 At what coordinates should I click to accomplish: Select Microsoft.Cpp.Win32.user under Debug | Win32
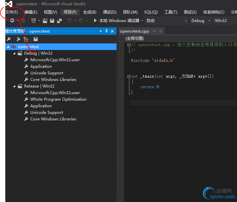point(55,60)
